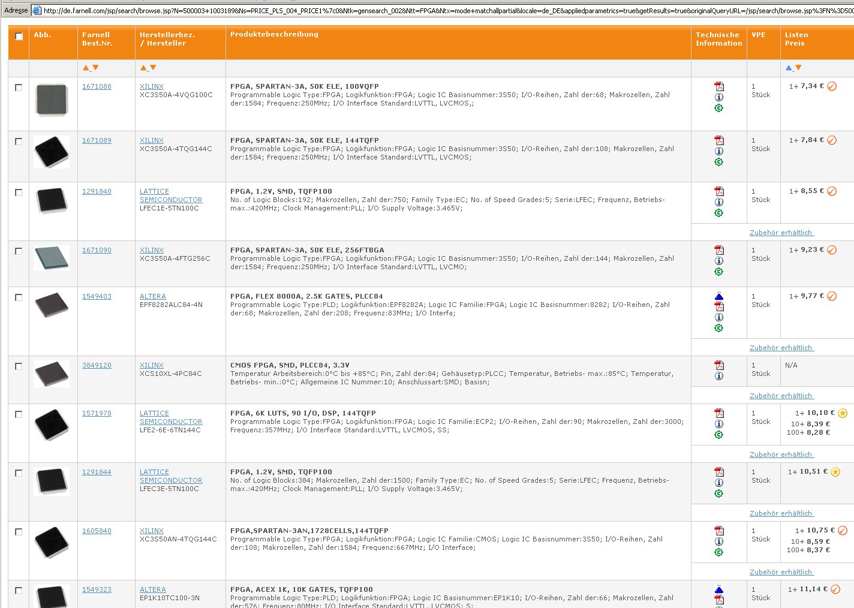Click orange check icon beside 9,77 € price
The image size is (854, 608).
(x=832, y=296)
